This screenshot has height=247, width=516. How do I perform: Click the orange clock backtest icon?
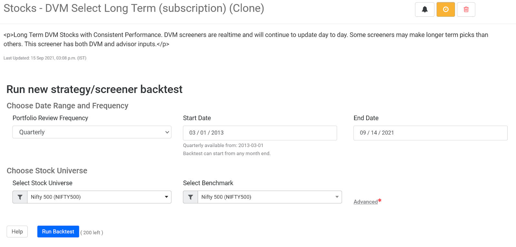point(446,9)
